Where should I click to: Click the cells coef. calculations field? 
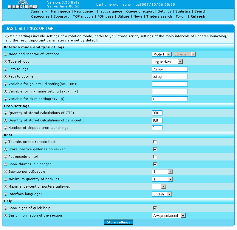pyautogui.click(x=157, y=120)
